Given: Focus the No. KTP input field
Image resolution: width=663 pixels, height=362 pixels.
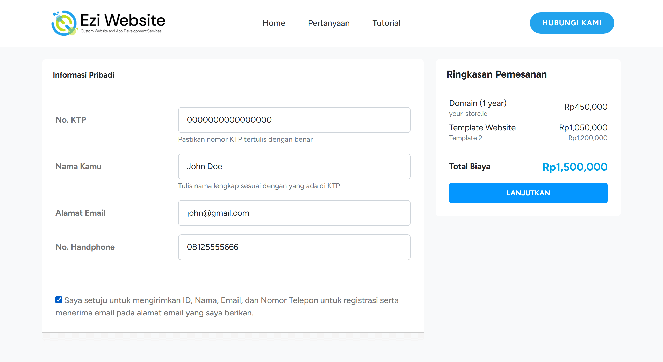Looking at the screenshot, I should click(294, 120).
